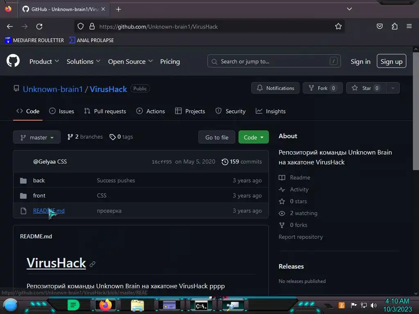This screenshot has height=314, width=419.
Task: Open the Firefox extensions puzzle icon
Action: point(394,27)
